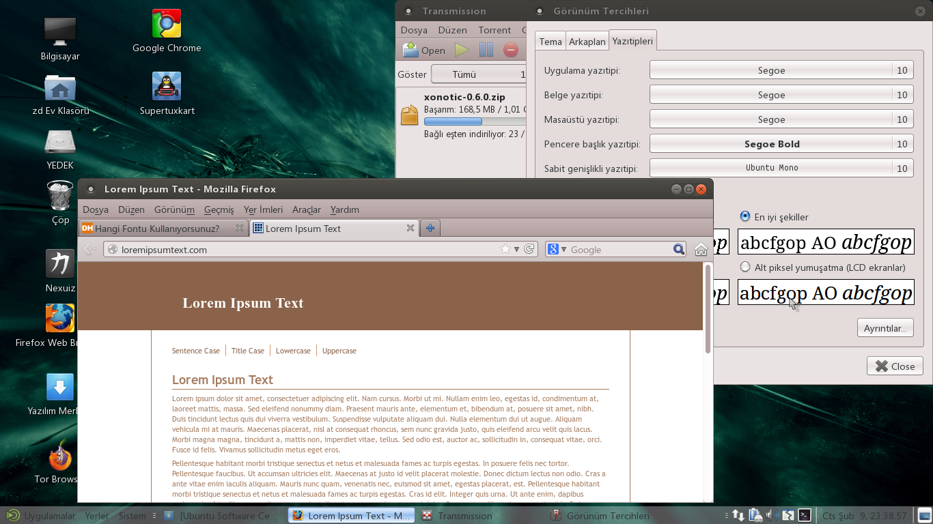
Task: Select the YEDEK drive icon
Action: 60,142
